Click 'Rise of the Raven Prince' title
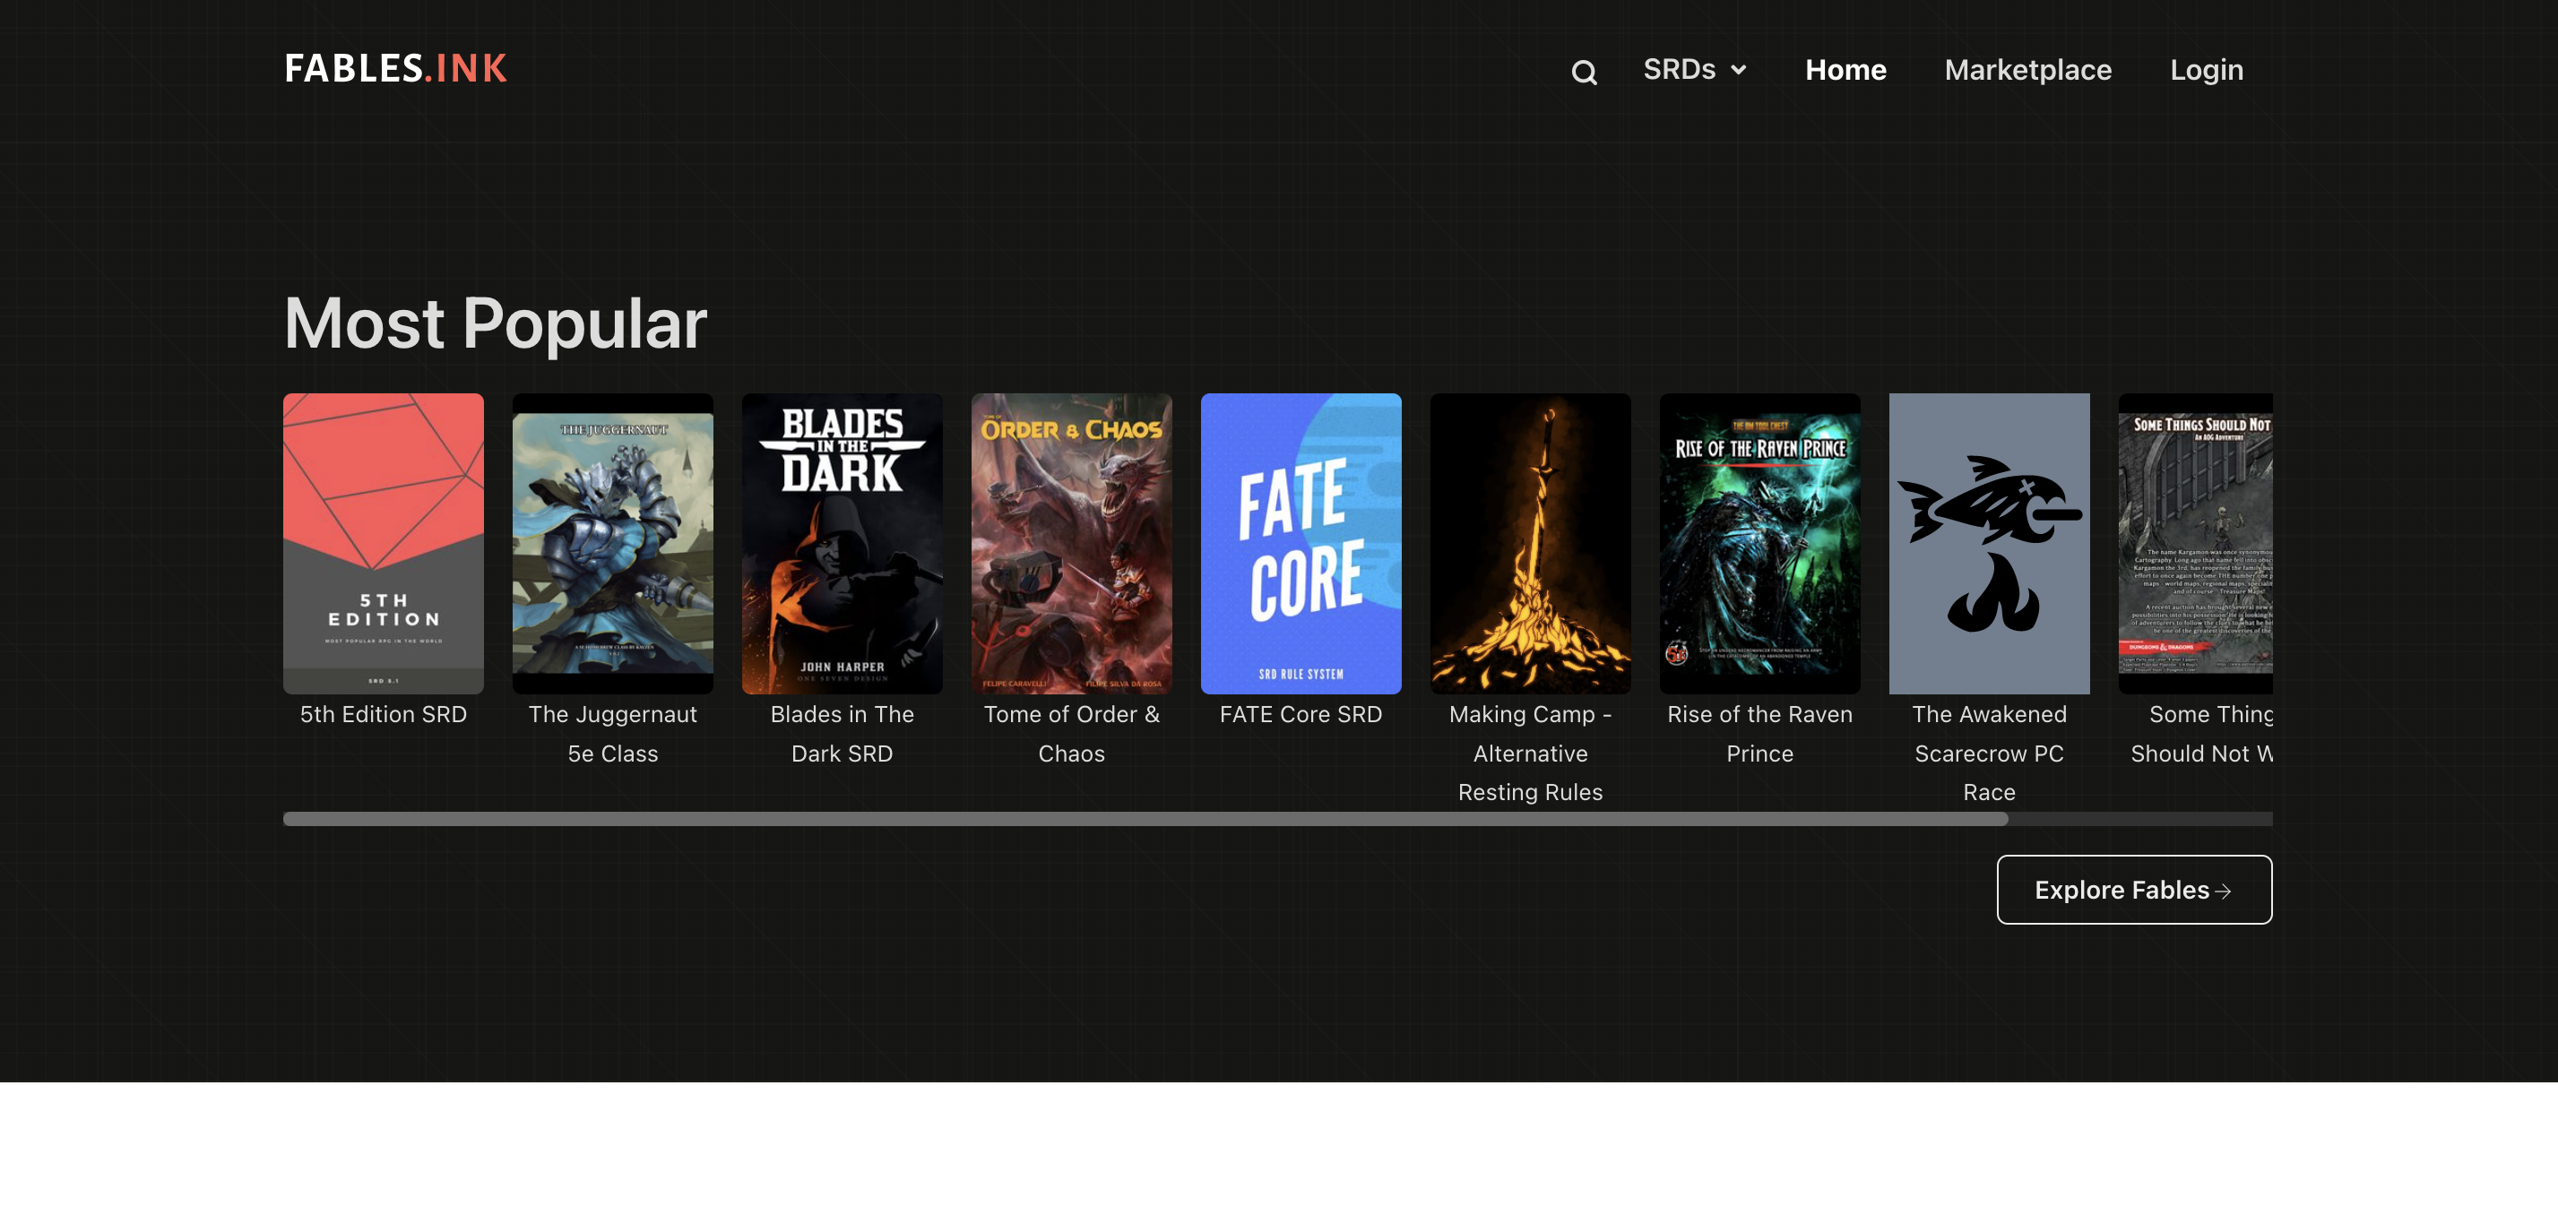2558x1206 pixels. click(x=1759, y=734)
